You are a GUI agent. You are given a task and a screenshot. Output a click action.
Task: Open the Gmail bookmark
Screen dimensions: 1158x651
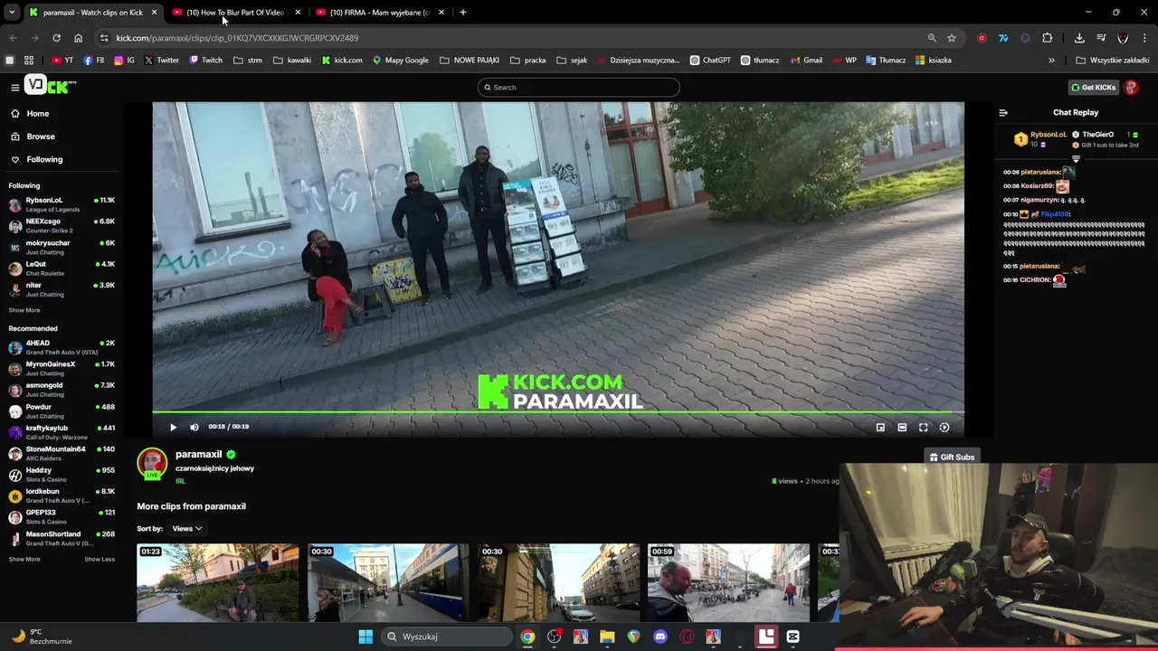pyautogui.click(x=806, y=61)
